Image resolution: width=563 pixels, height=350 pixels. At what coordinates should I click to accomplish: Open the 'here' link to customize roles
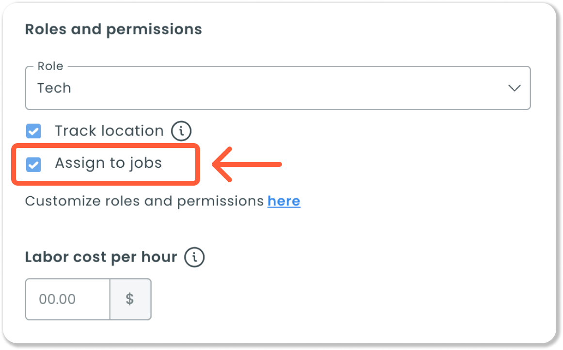click(284, 201)
